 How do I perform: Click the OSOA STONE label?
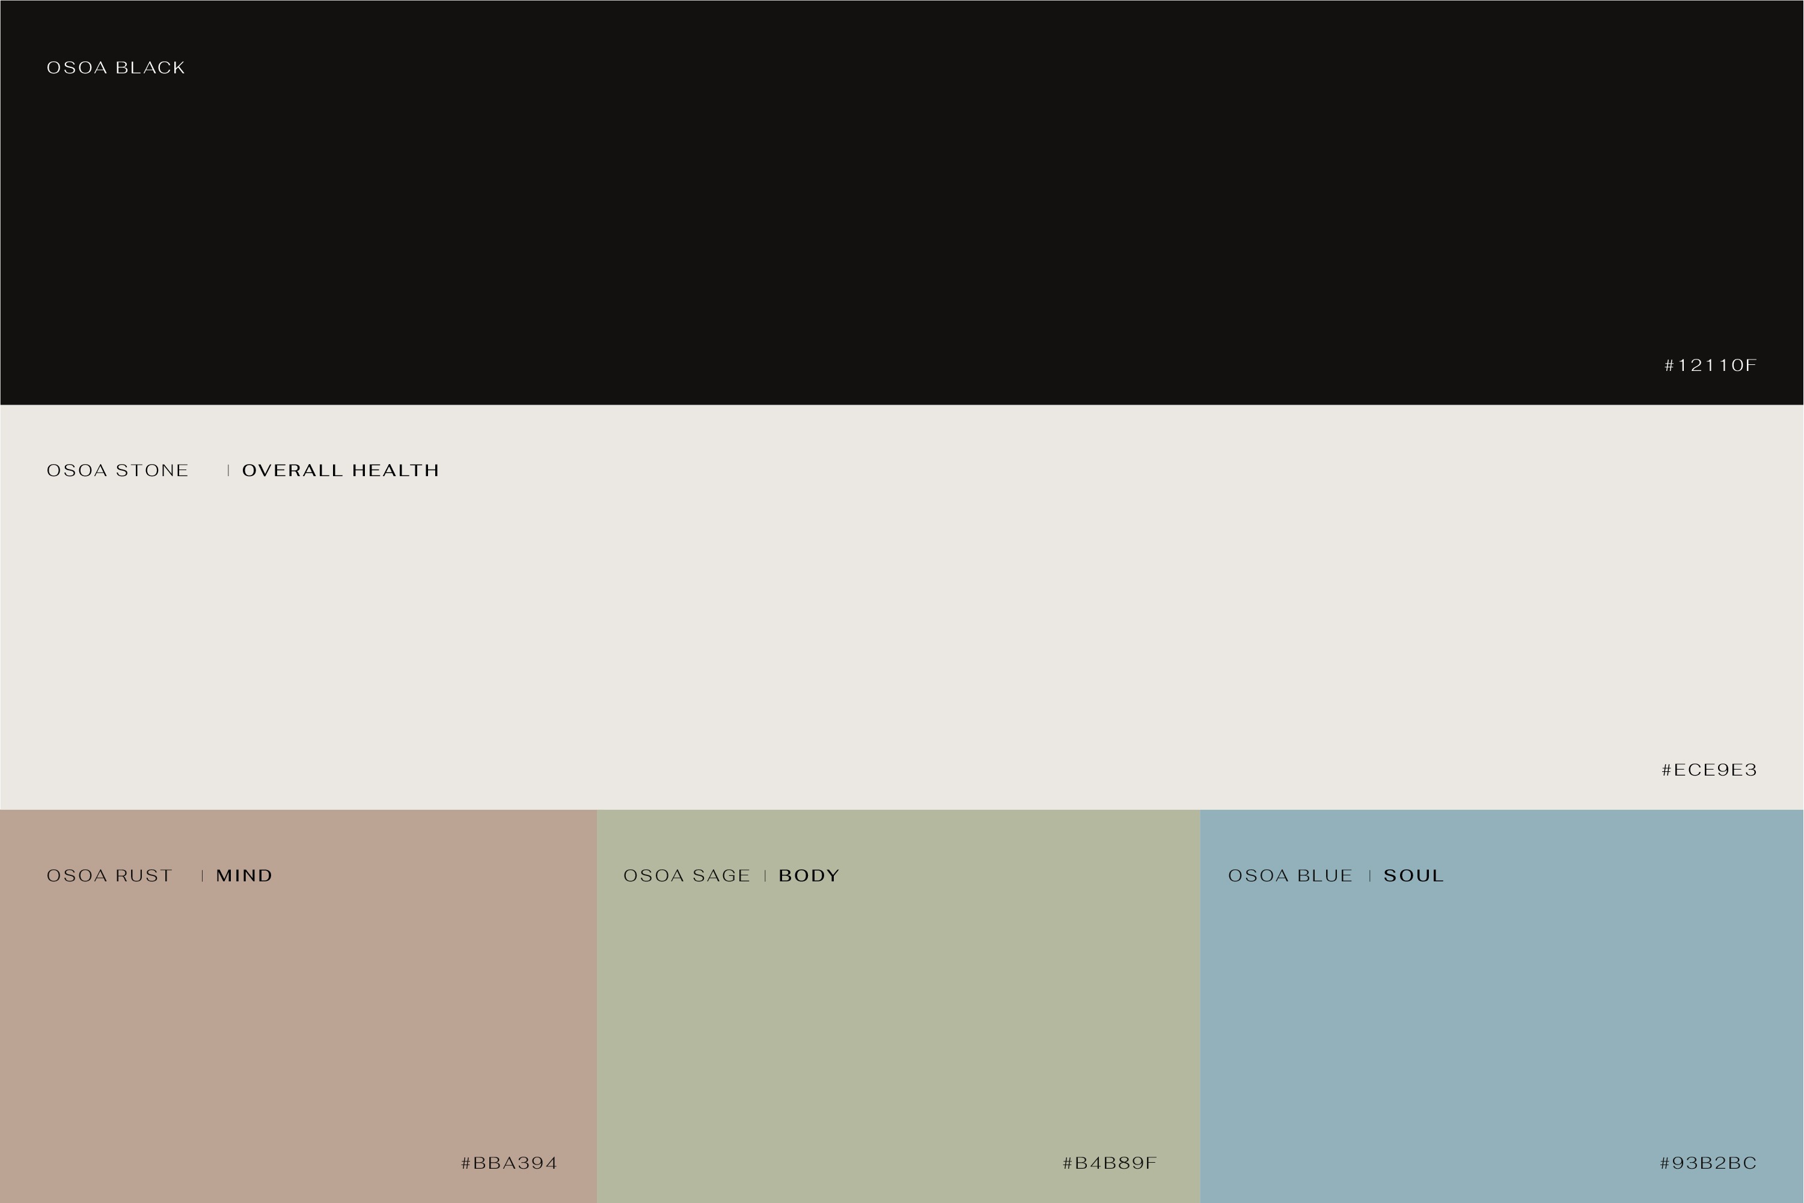click(117, 470)
